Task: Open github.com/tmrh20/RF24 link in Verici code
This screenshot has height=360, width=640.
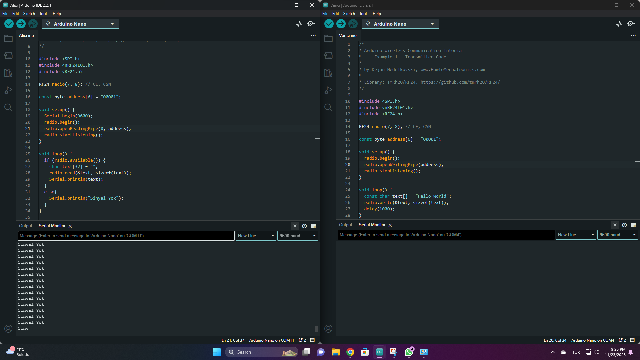Action: [460, 82]
